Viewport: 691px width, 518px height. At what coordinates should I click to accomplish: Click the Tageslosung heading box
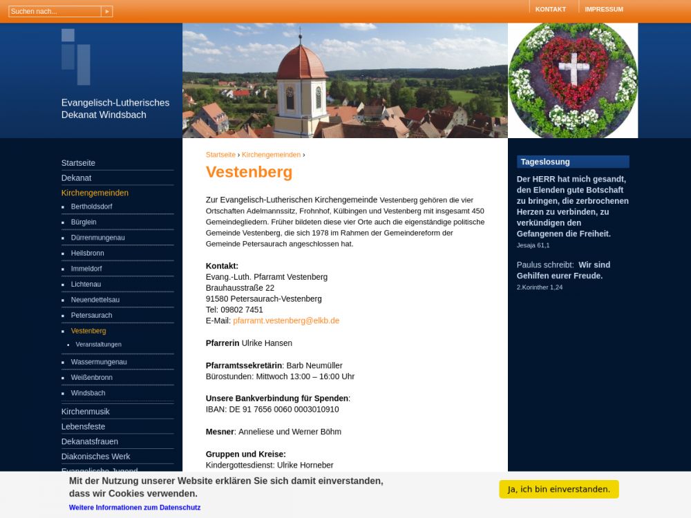click(573, 162)
